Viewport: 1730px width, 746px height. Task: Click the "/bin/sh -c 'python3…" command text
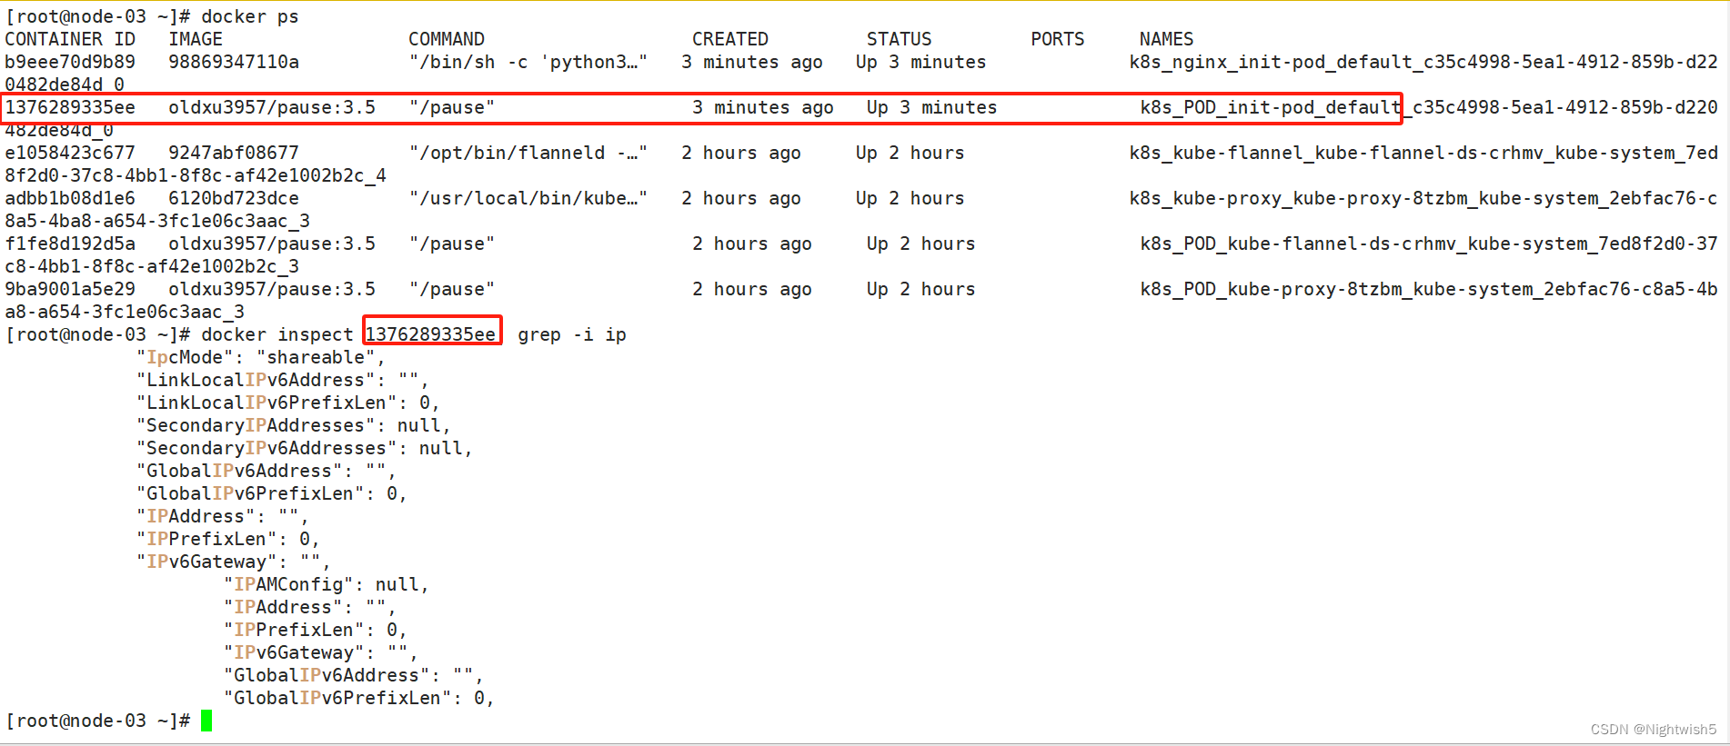point(528,62)
